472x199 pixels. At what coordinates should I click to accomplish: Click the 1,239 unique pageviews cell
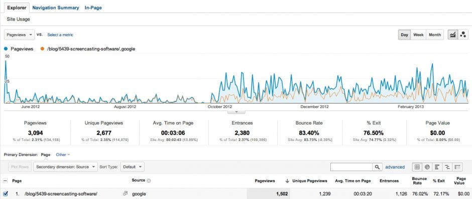coord(325,194)
